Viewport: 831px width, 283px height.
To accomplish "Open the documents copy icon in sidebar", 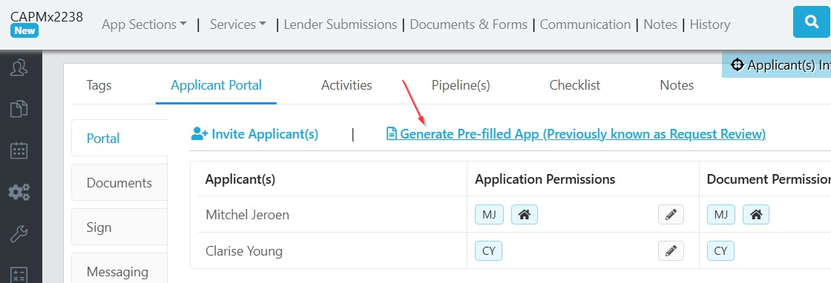I will pyautogui.click(x=19, y=109).
